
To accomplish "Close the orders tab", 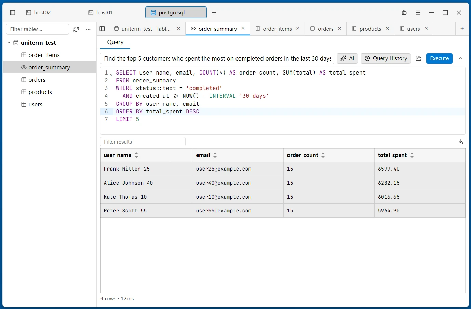I will pyautogui.click(x=340, y=29).
